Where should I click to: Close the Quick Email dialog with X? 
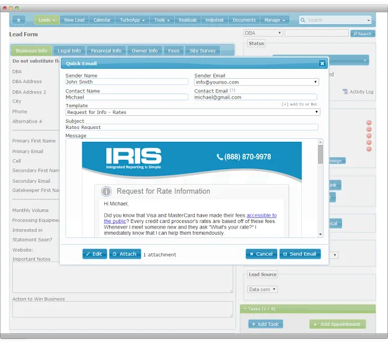click(322, 64)
